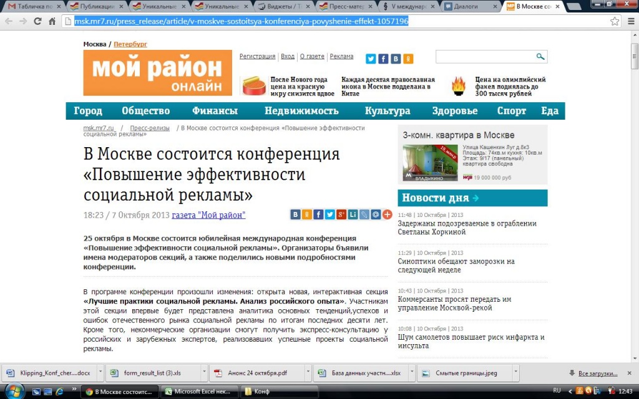
Task: Click the Пресс-релизы breadcrumb link
Action: click(x=150, y=128)
